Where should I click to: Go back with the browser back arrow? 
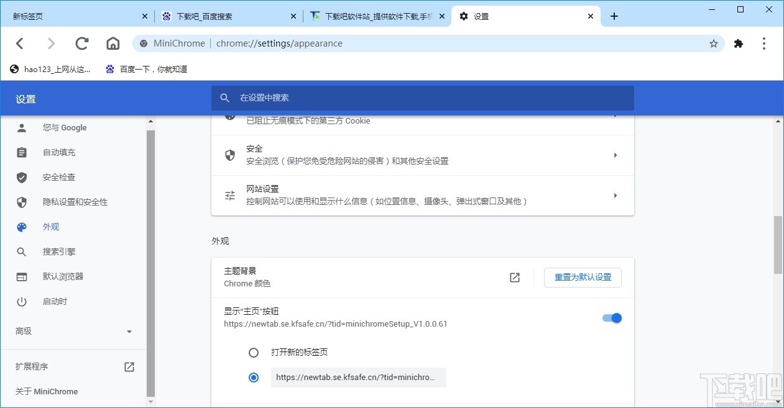click(20, 43)
